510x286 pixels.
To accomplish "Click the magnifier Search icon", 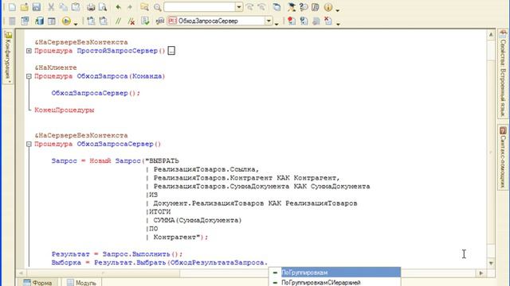I will [x=158, y=7].
